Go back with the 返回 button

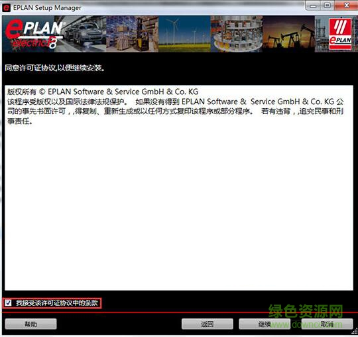[x=208, y=324]
